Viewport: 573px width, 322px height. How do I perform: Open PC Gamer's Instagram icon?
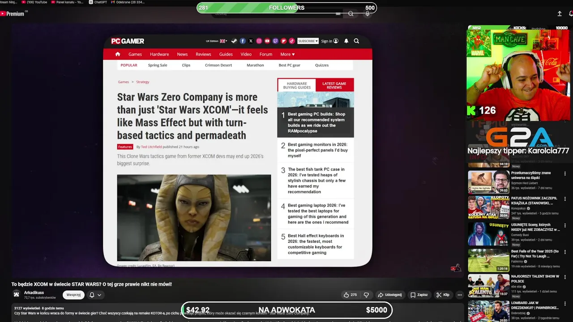point(259,41)
